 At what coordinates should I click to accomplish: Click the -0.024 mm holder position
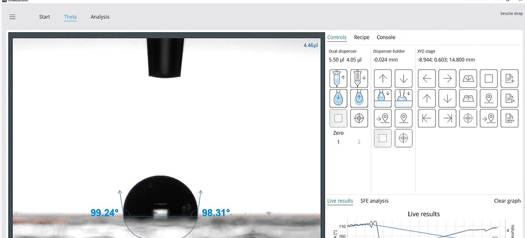click(385, 60)
